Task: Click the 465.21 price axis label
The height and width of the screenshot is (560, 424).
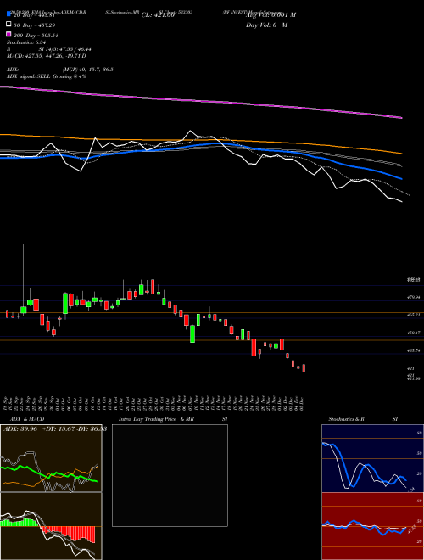Action: 415,315
